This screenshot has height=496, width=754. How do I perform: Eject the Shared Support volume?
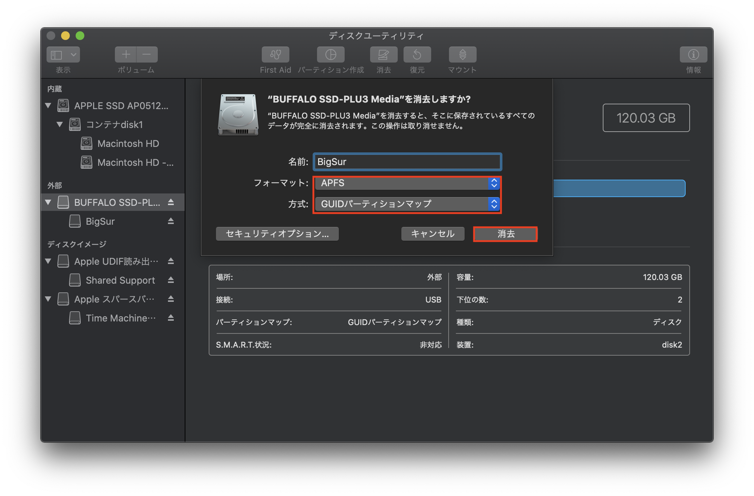[171, 280]
